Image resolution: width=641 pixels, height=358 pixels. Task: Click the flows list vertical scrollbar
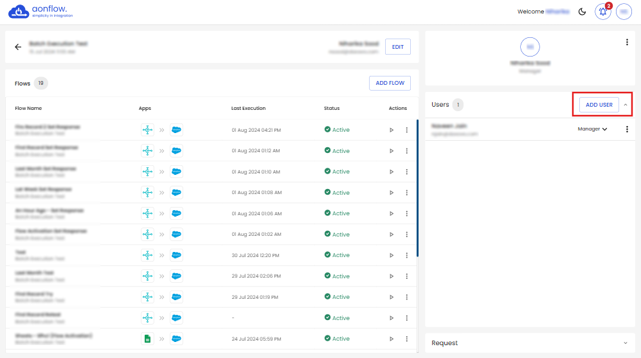[418, 188]
